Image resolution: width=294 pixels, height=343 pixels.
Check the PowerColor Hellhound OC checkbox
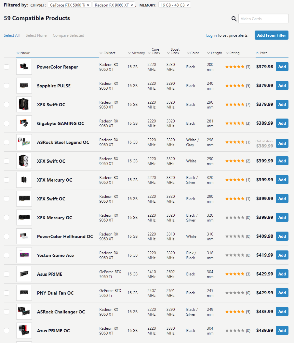7,236
